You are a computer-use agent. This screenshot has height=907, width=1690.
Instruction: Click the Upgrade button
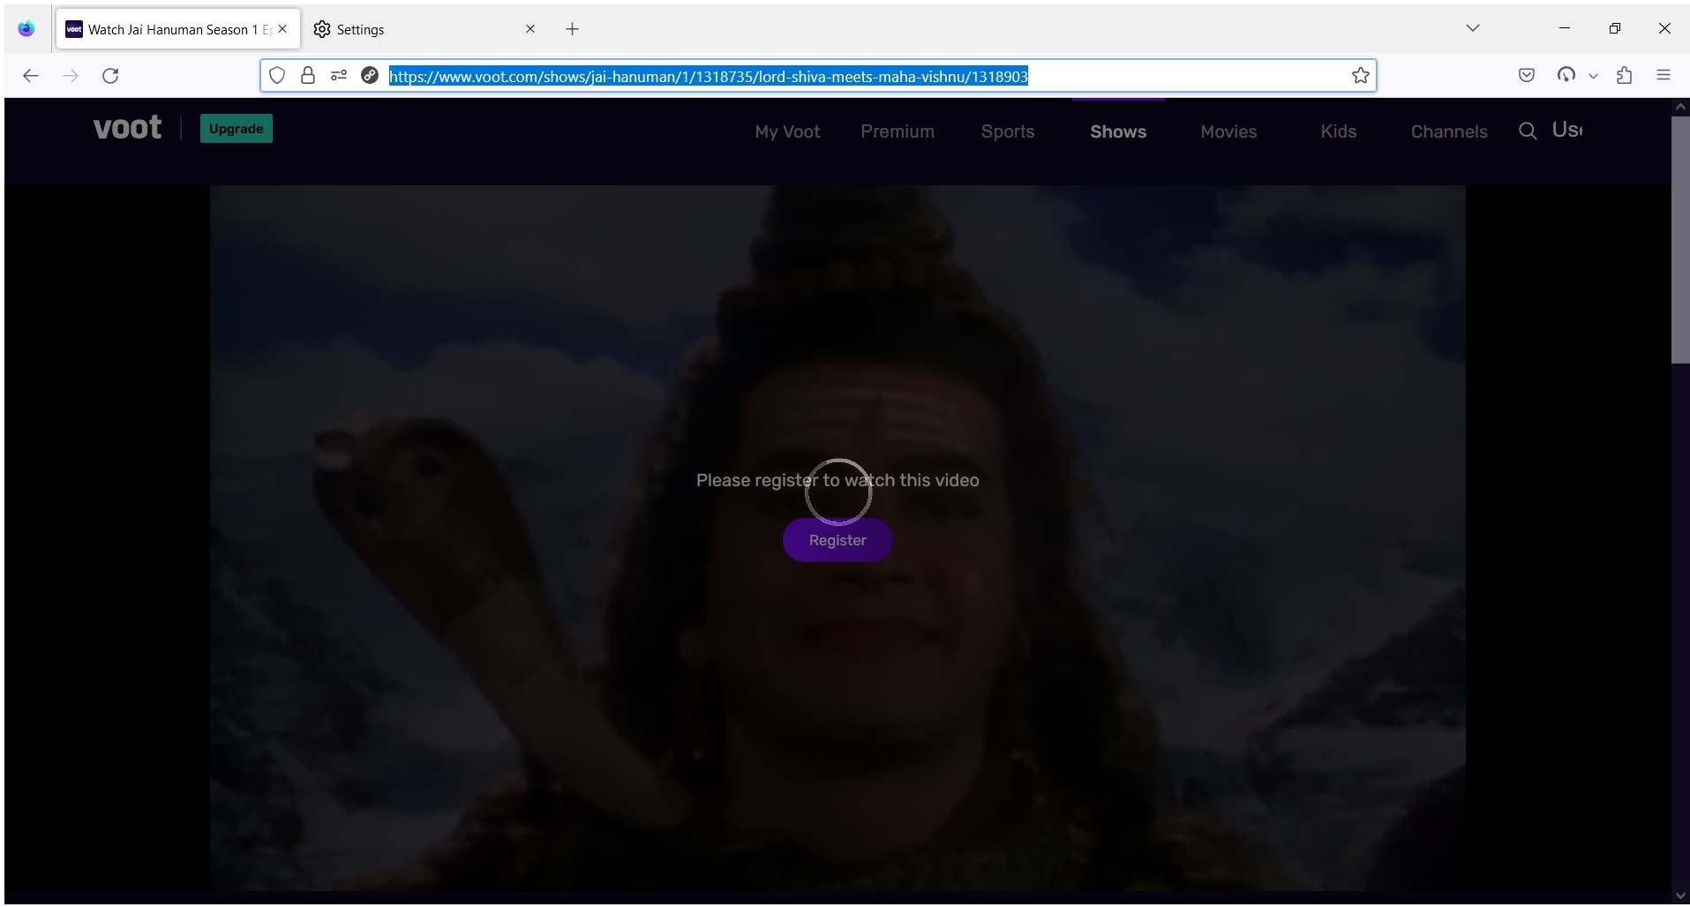point(235,128)
